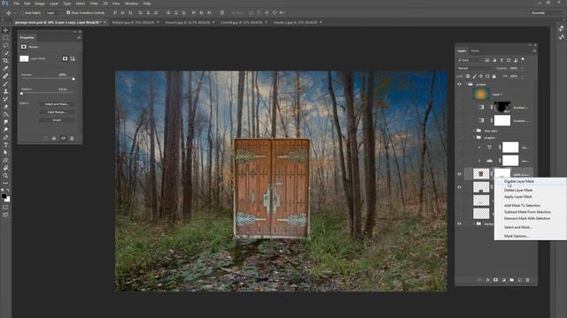Click the pixel mask button in Properties
Viewport: 567px width, 318px height.
click(65, 58)
